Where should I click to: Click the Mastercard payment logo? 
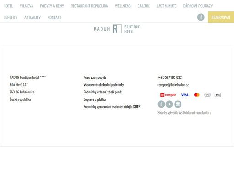(x=197, y=95)
